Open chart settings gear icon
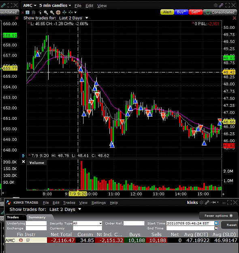The image size is (239, 253). (216, 5)
